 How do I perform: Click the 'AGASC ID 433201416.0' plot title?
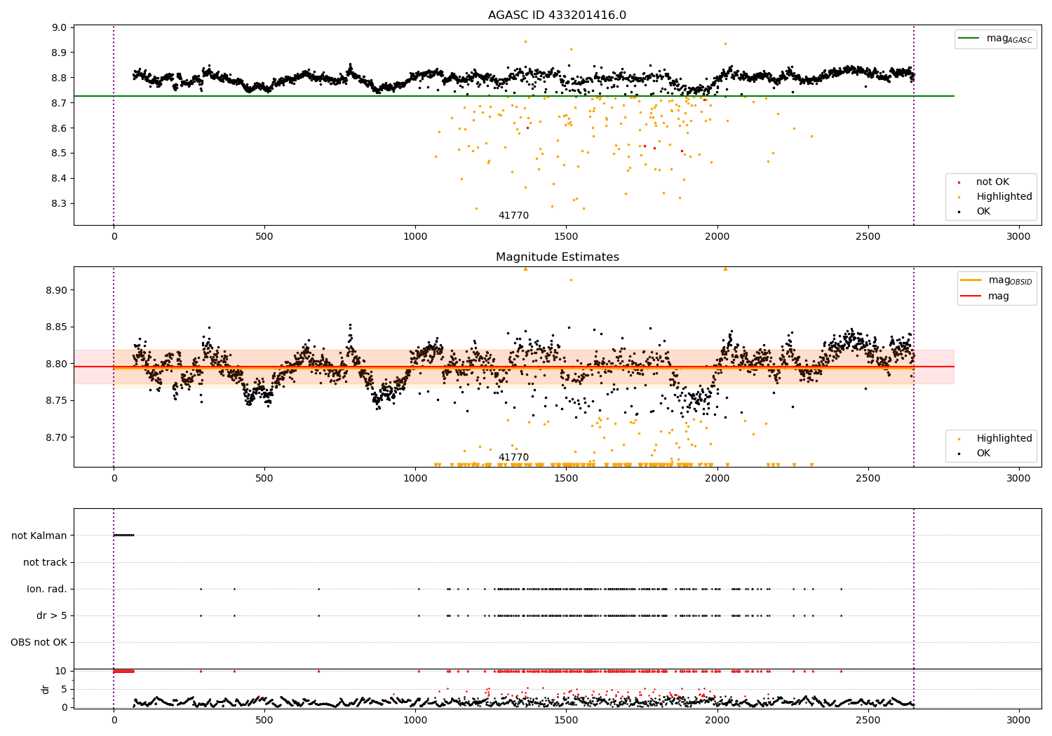click(558, 15)
